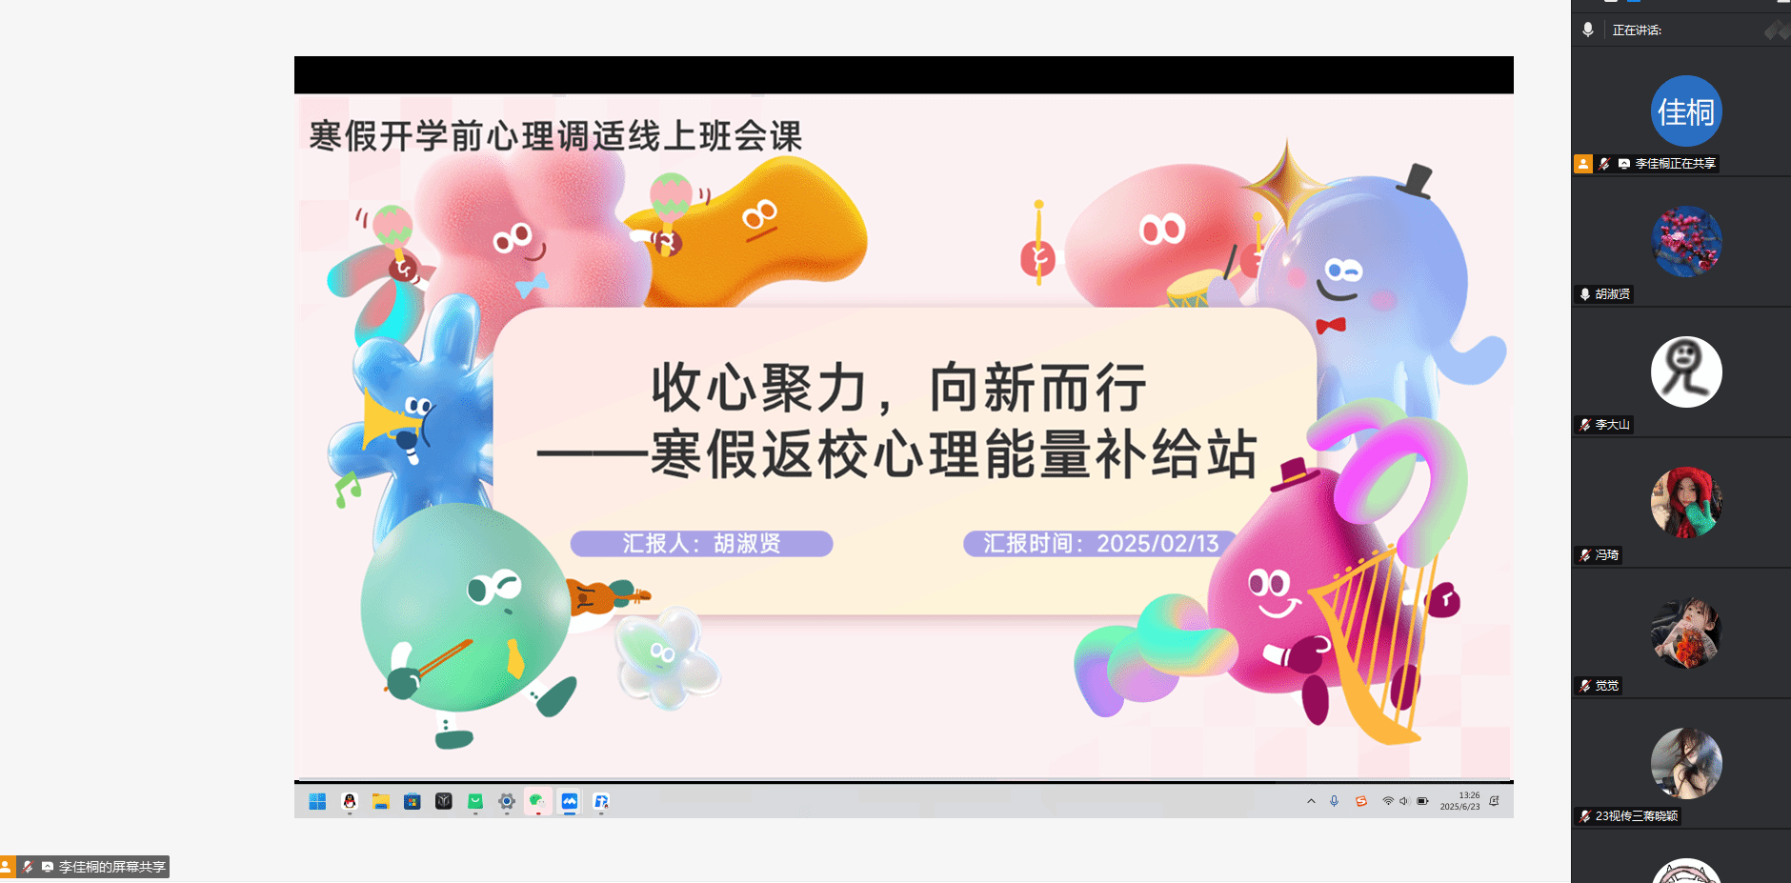Viewport: 1791px width, 883px height.
Task: Click the Windows Start button in shared taskbar
Action: click(x=317, y=802)
